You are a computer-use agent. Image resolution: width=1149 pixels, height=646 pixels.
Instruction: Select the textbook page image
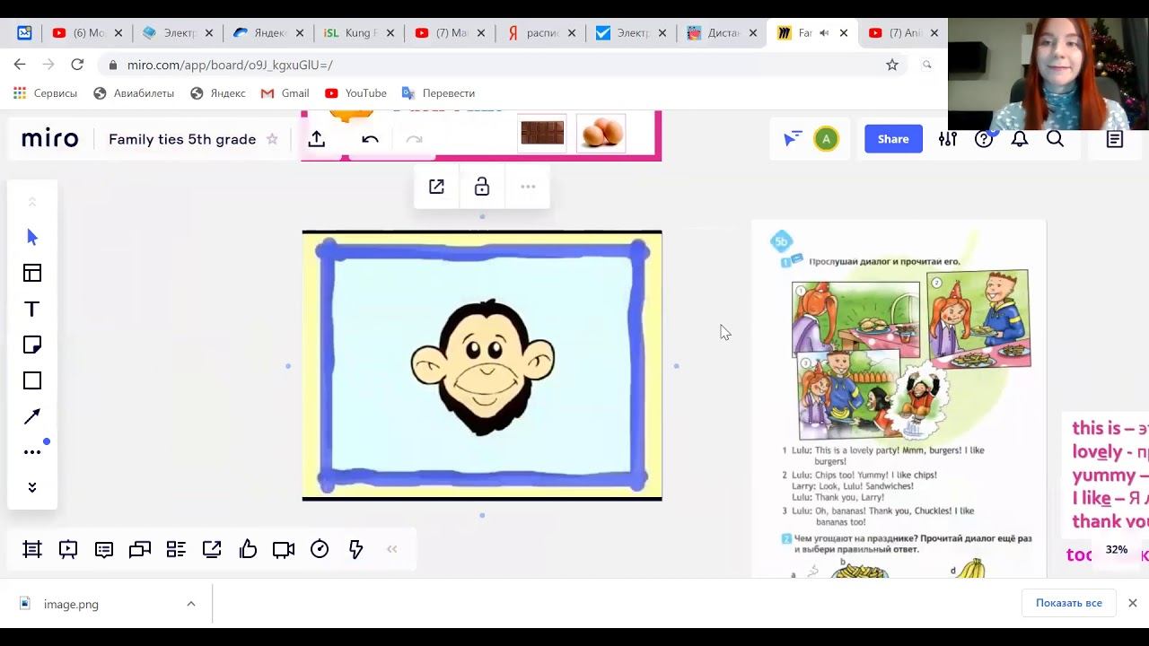click(x=899, y=398)
